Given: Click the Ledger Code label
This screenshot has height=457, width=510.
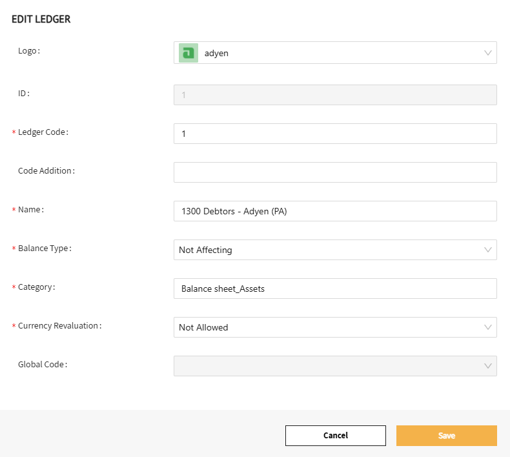Looking at the screenshot, I should [43, 132].
